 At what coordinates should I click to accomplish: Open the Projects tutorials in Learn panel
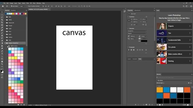pos(174,26)
